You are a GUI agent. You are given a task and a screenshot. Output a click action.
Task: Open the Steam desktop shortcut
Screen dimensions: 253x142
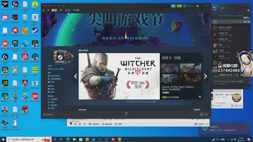pos(35,32)
